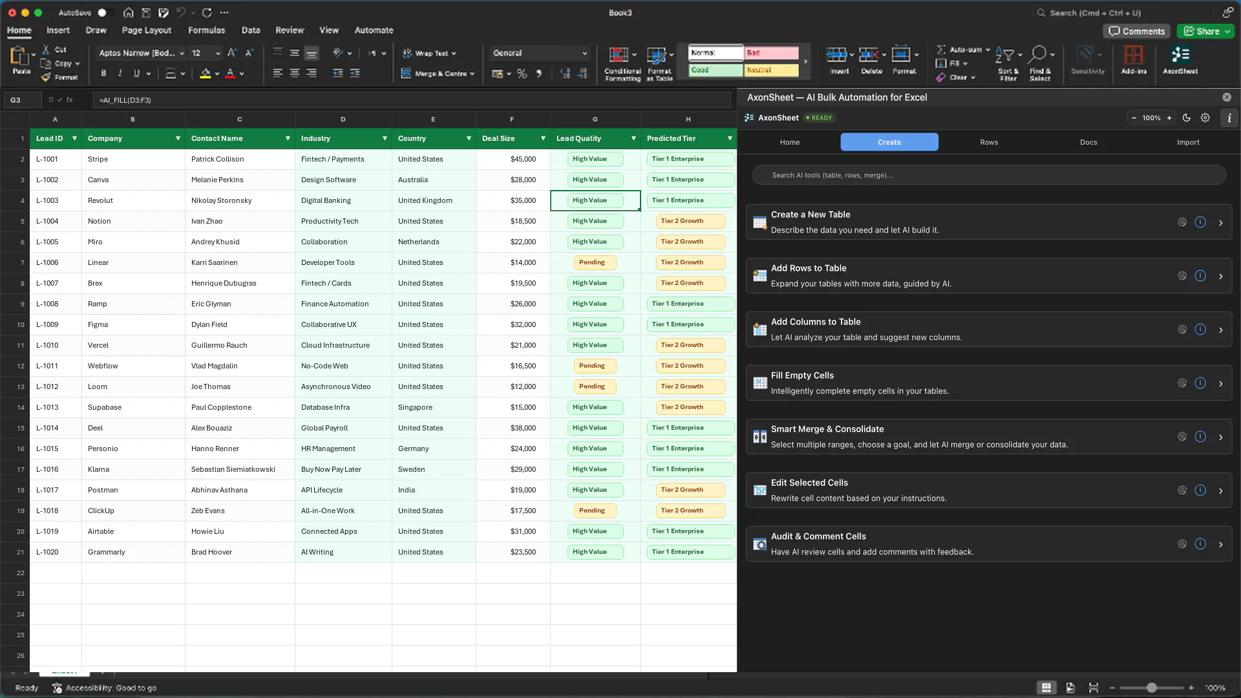Screen dimensions: 1241x698
Task: Open the Lead Quality filter dropdown
Action: [x=633, y=138]
